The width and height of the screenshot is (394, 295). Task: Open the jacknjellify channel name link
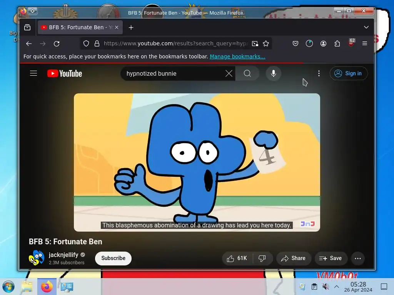[x=63, y=255]
